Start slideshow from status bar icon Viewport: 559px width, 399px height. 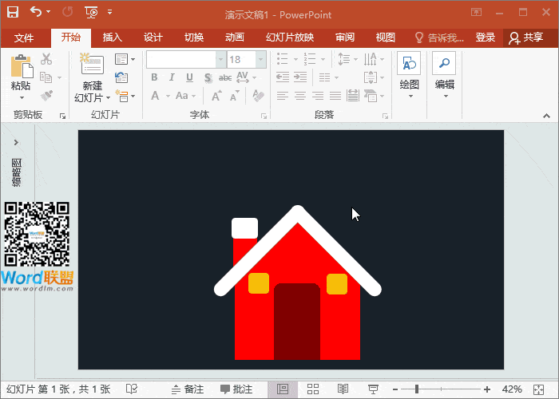point(372,389)
